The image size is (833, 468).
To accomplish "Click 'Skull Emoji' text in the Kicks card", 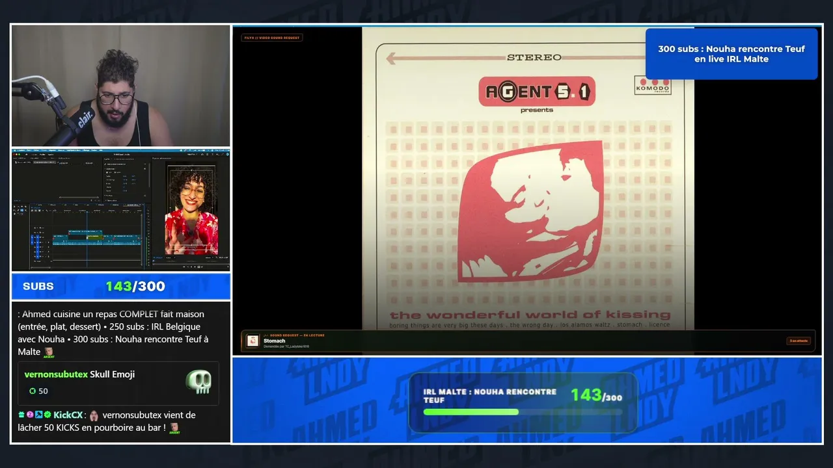I will [113, 374].
